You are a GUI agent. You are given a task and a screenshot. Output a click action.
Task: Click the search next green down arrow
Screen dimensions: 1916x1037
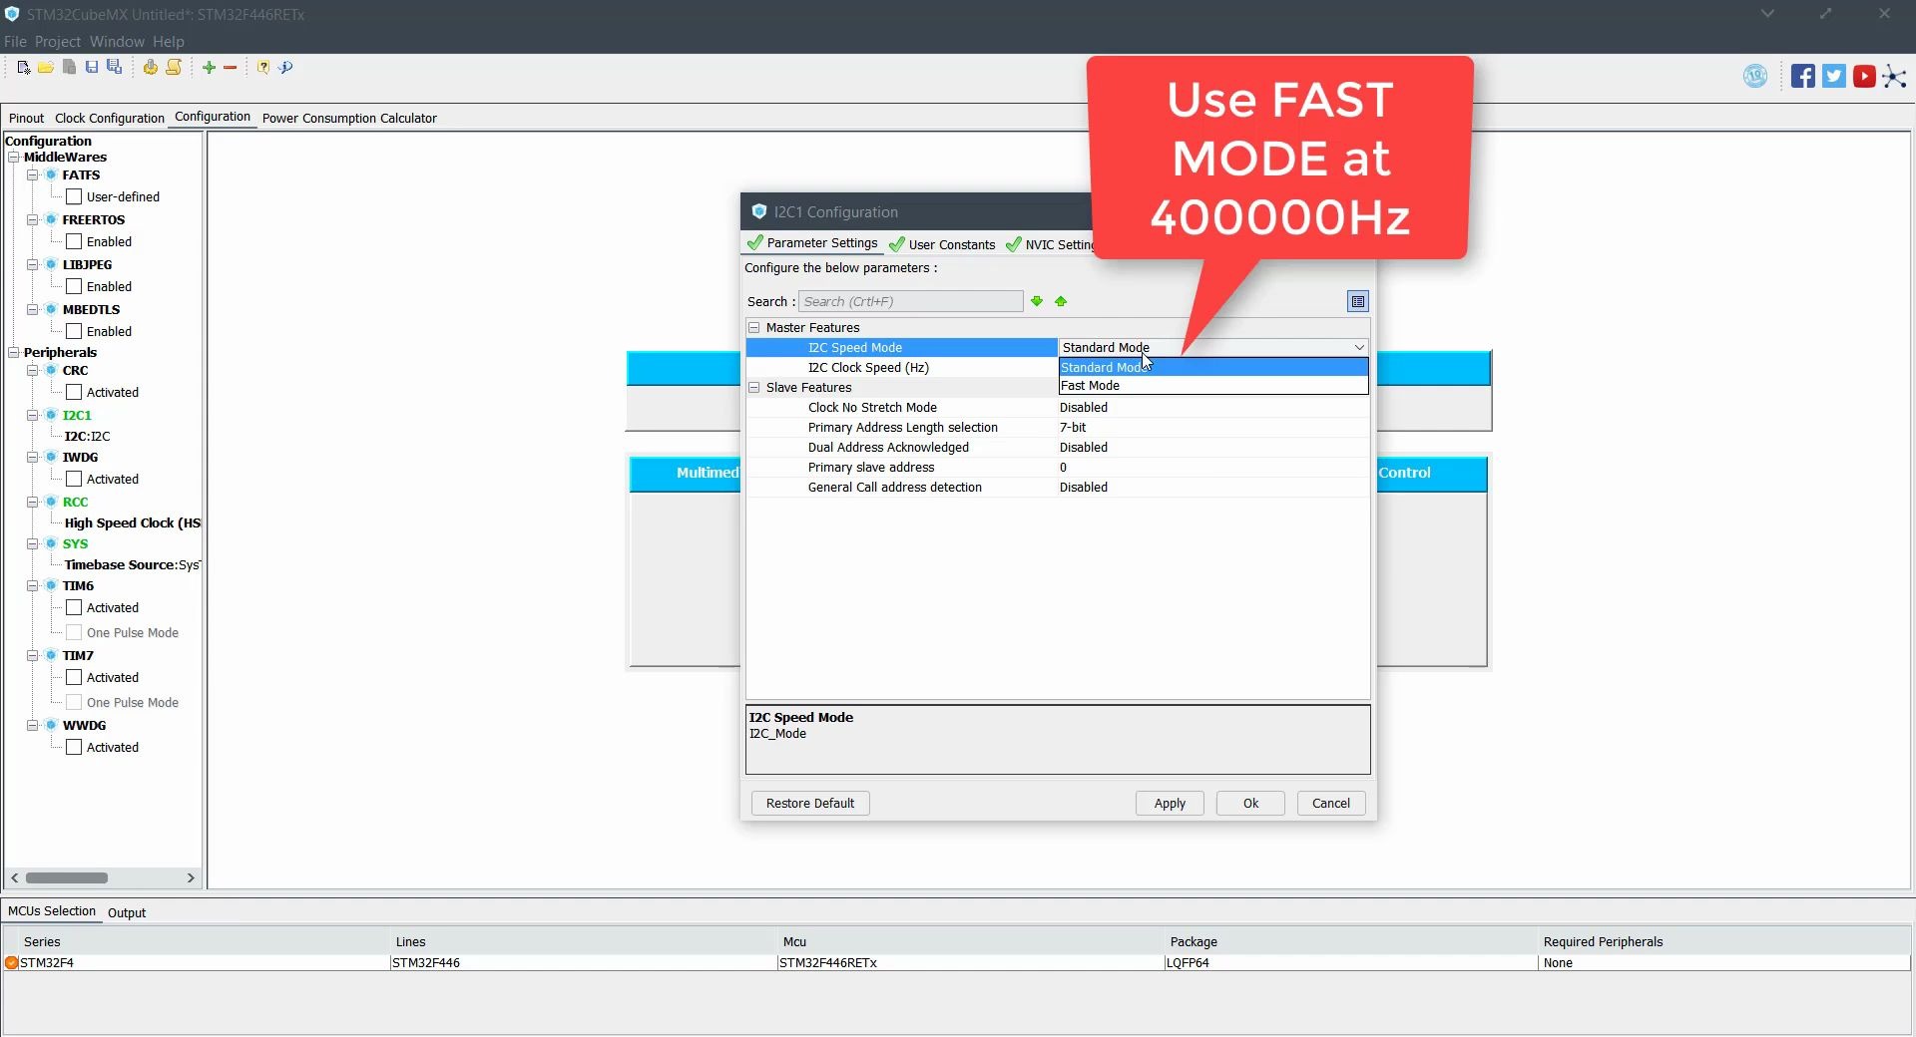(1037, 301)
